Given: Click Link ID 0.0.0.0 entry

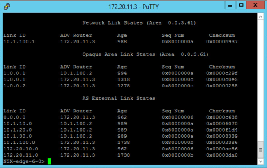Looking at the screenshot, I should (x=14, y=117).
